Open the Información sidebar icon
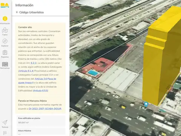Screen dimensions: 181x136 click(5, 19)
